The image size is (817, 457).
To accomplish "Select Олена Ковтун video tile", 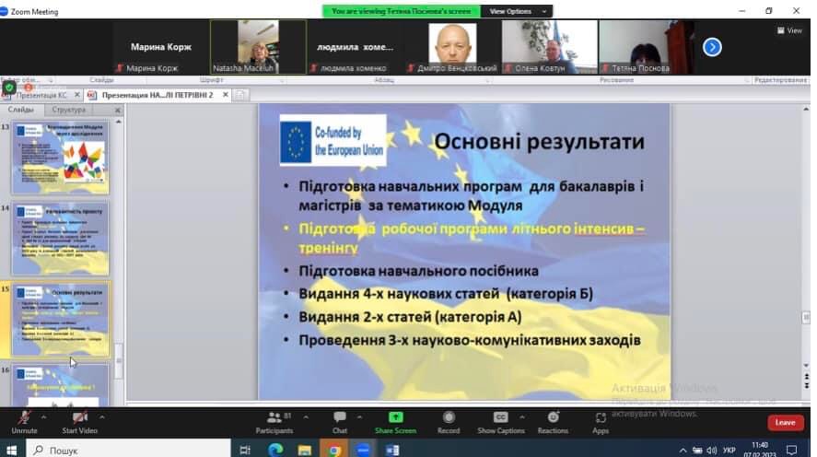I will point(549,47).
